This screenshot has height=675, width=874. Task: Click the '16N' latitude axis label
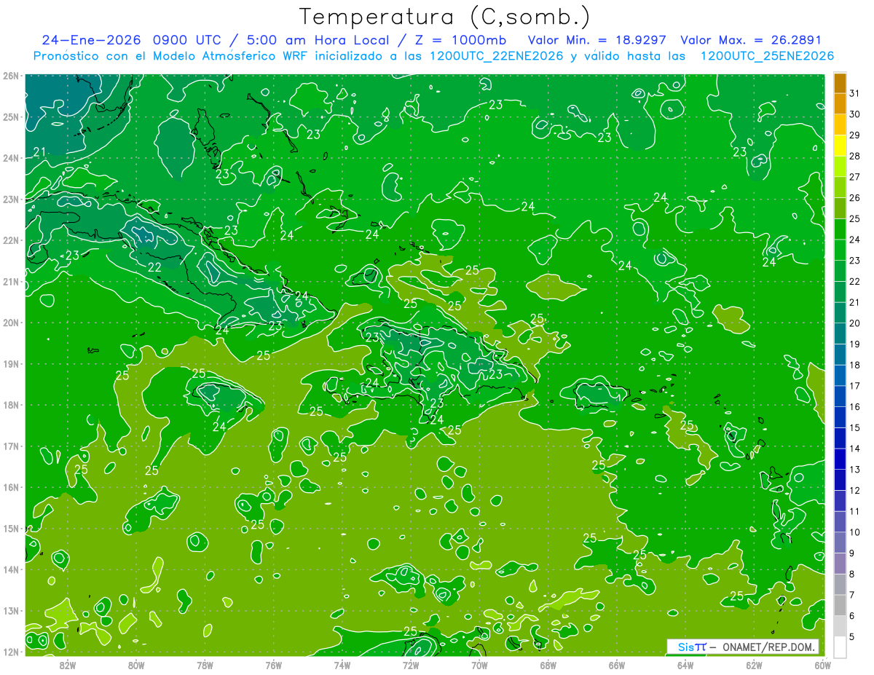tap(11, 487)
